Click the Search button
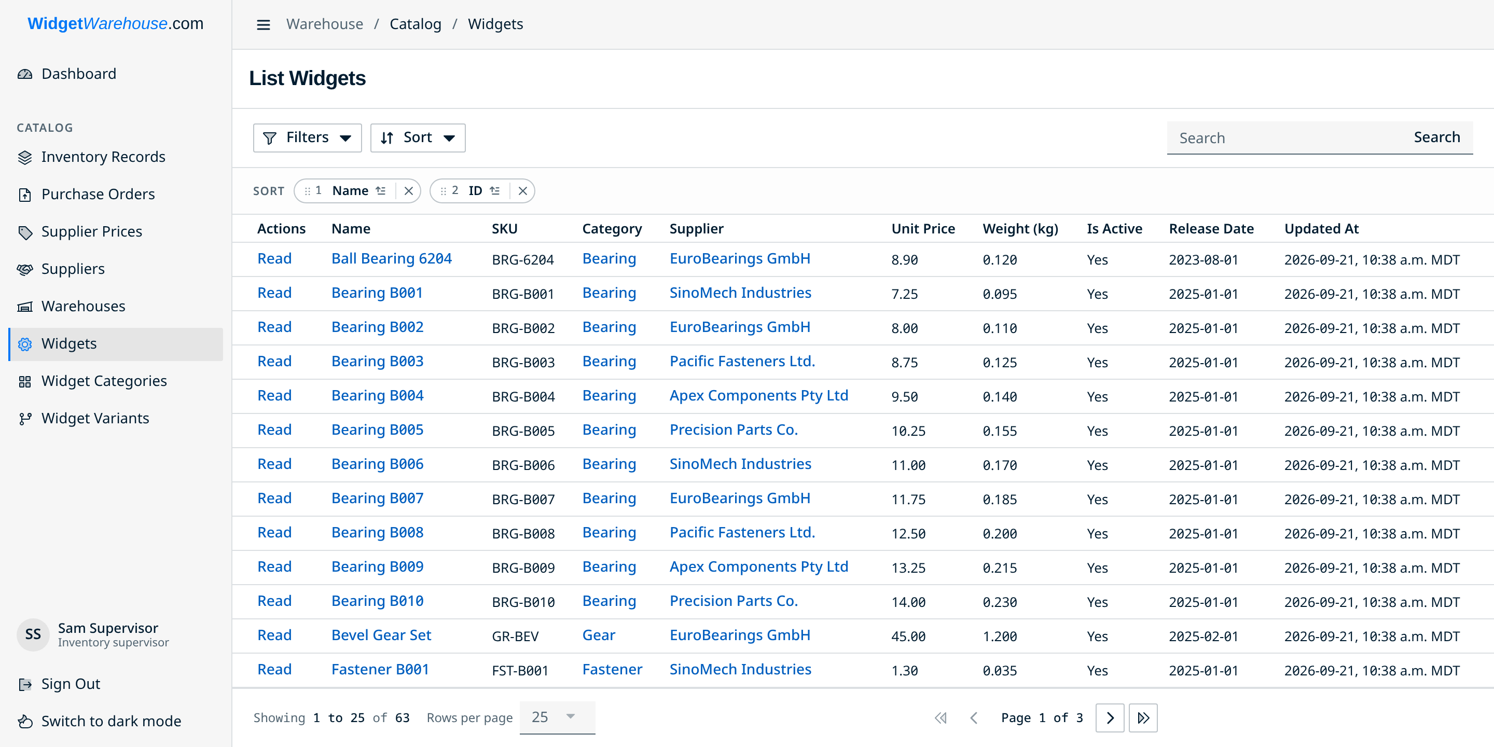Image resolution: width=1494 pixels, height=747 pixels. click(x=1436, y=137)
